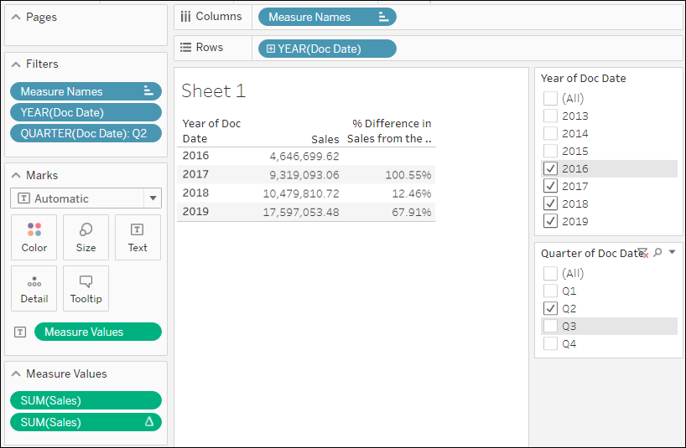This screenshot has height=448, width=686.
Task: Expand the YEAR(Doc Date) pill on Rows
Action: (x=270, y=49)
